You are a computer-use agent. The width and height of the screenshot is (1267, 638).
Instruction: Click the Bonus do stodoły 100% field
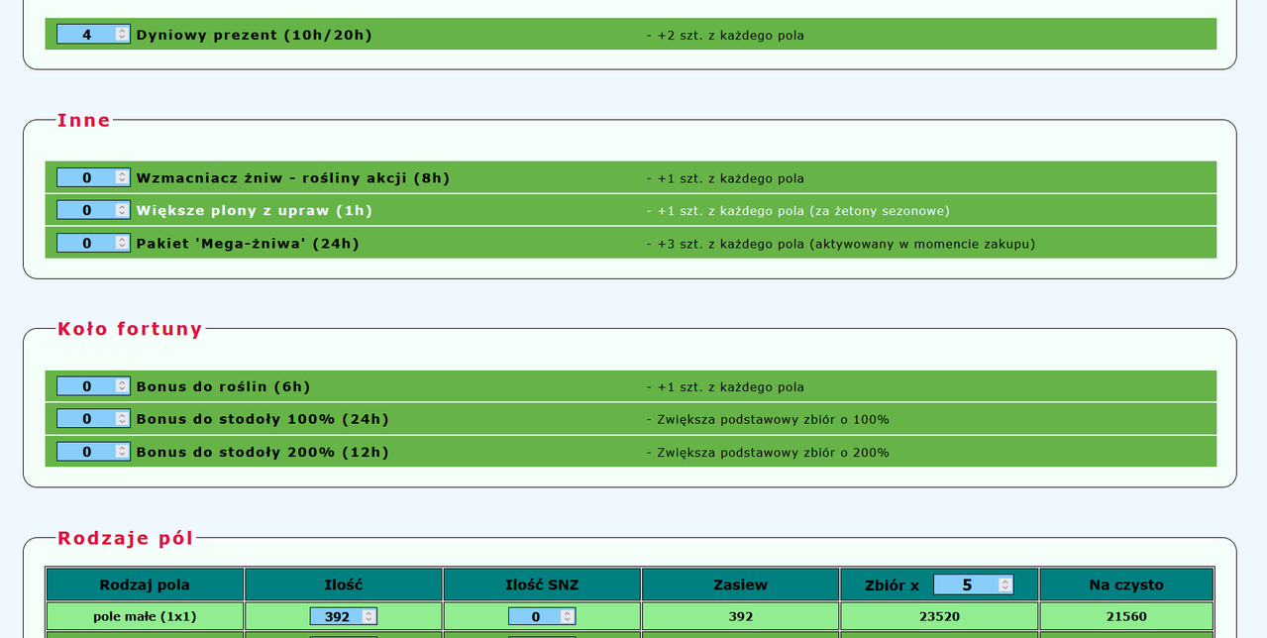93,419
